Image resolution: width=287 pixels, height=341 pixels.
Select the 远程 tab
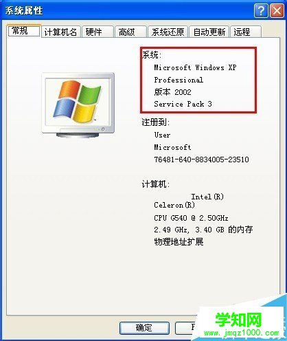coord(246,32)
